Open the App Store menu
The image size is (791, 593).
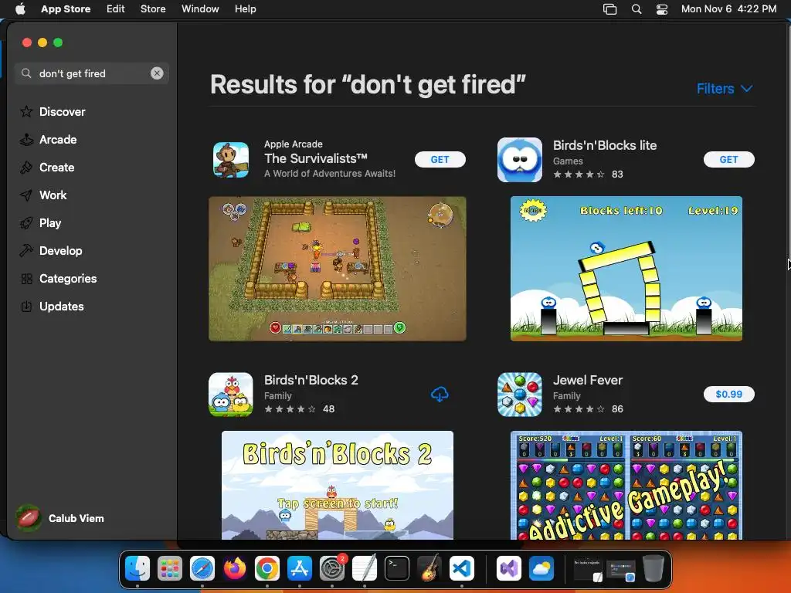pos(66,8)
